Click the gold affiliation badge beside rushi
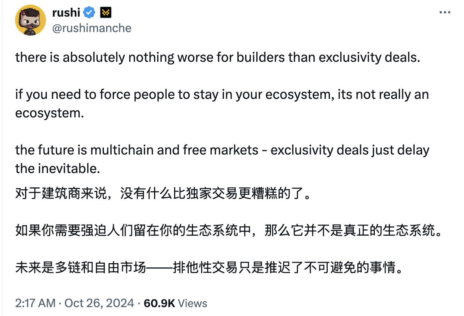This screenshot has height=316, width=464. coord(106,13)
